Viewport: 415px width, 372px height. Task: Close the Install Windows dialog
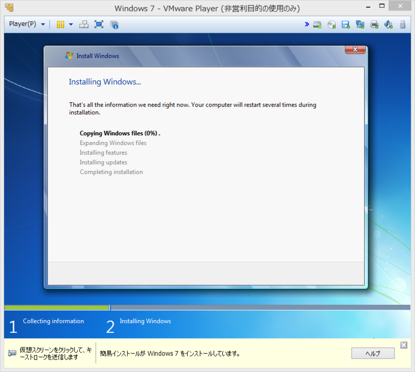355,49
